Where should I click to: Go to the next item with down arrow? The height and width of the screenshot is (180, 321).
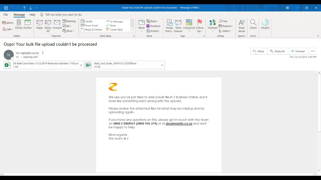31,8
